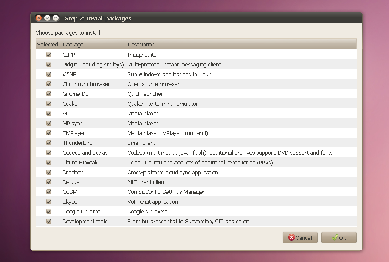Click the 'Quick launcher' description

coord(145,94)
